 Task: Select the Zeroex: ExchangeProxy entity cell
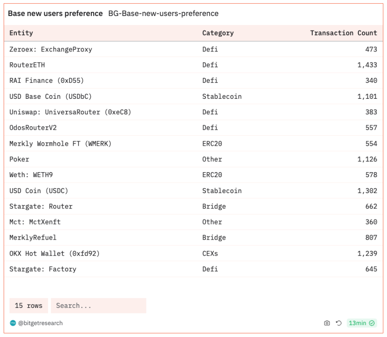(x=51, y=49)
